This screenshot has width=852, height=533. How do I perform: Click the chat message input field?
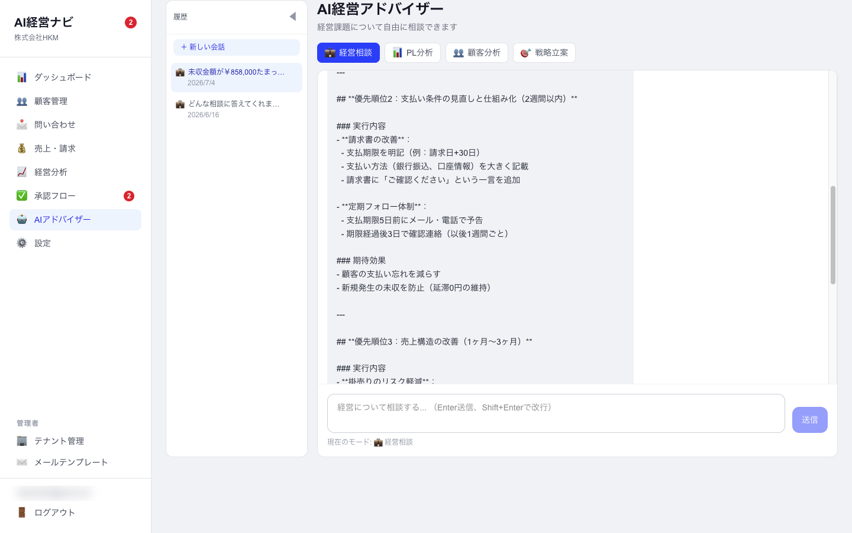[x=556, y=413]
